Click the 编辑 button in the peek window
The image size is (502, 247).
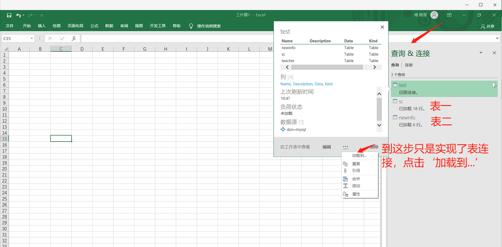[x=327, y=147]
